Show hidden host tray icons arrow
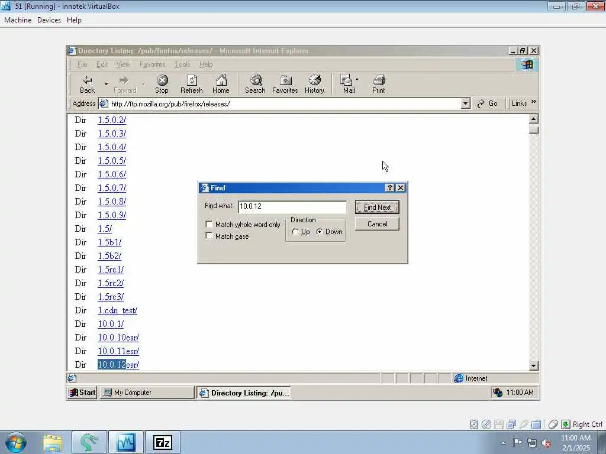 (x=503, y=443)
